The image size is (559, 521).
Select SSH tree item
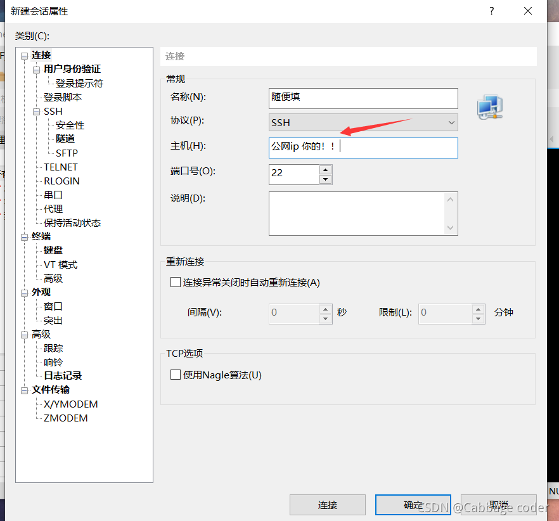pyautogui.click(x=53, y=112)
